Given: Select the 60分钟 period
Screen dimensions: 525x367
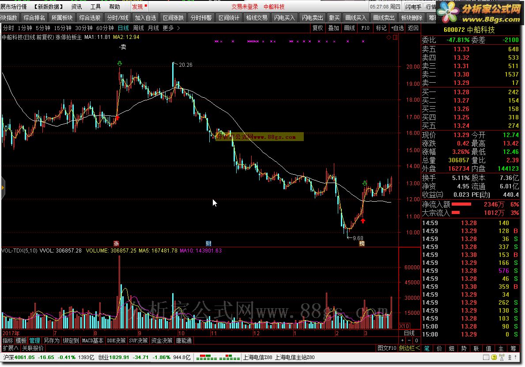Looking at the screenshot, I should click(x=105, y=28).
